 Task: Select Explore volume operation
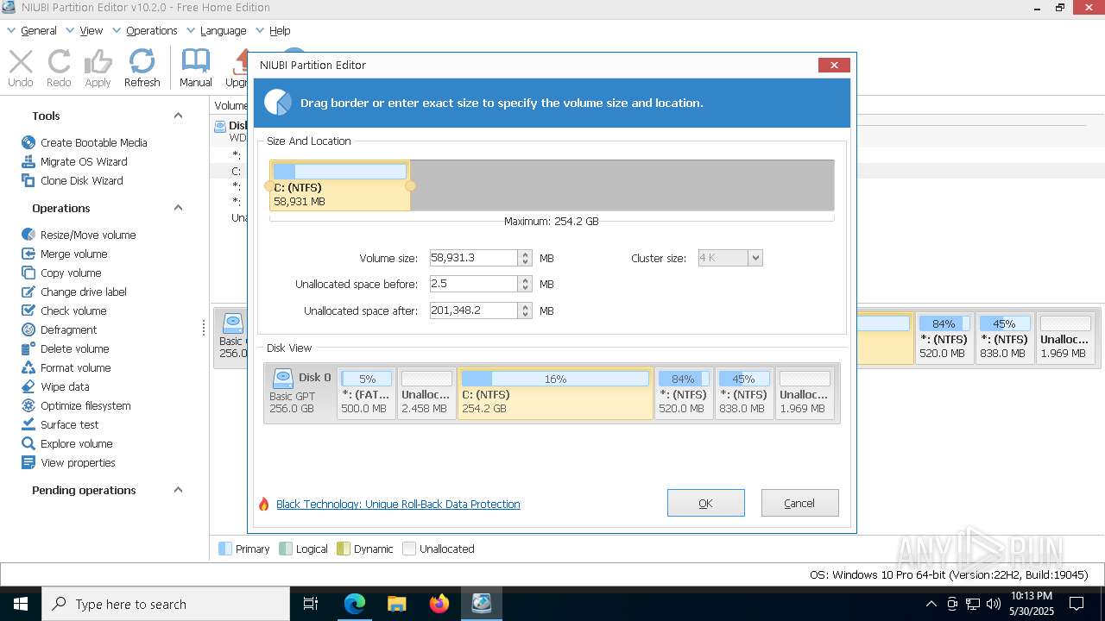(x=67, y=443)
